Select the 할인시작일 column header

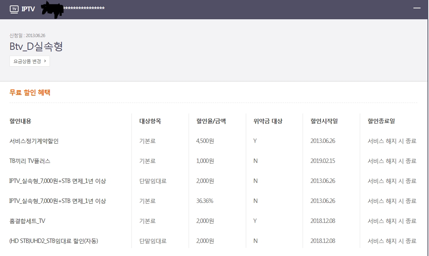pyautogui.click(x=324, y=121)
